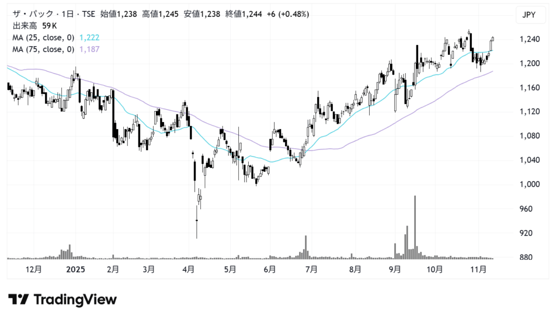Viewport: 556px width, 320px height.
Task: Click the +6 (+0.48%) change value
Action: point(286,15)
